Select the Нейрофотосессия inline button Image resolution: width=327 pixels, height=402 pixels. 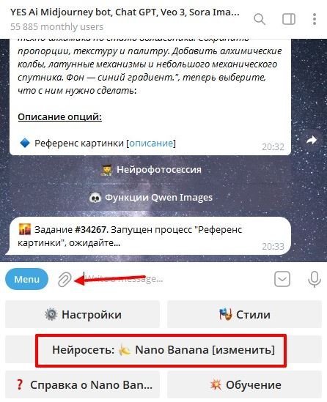click(150, 169)
